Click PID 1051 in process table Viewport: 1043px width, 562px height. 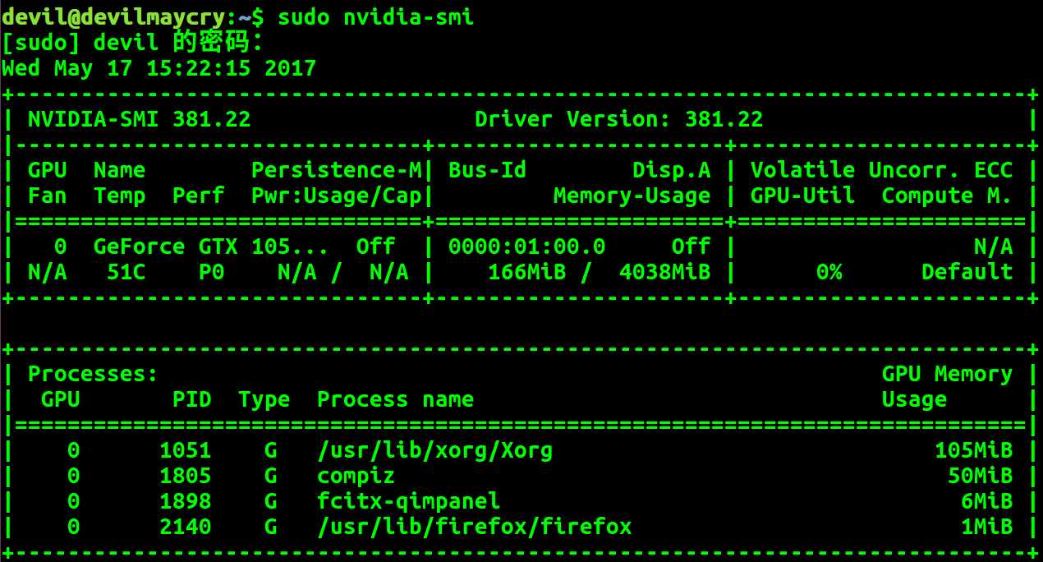coord(185,451)
